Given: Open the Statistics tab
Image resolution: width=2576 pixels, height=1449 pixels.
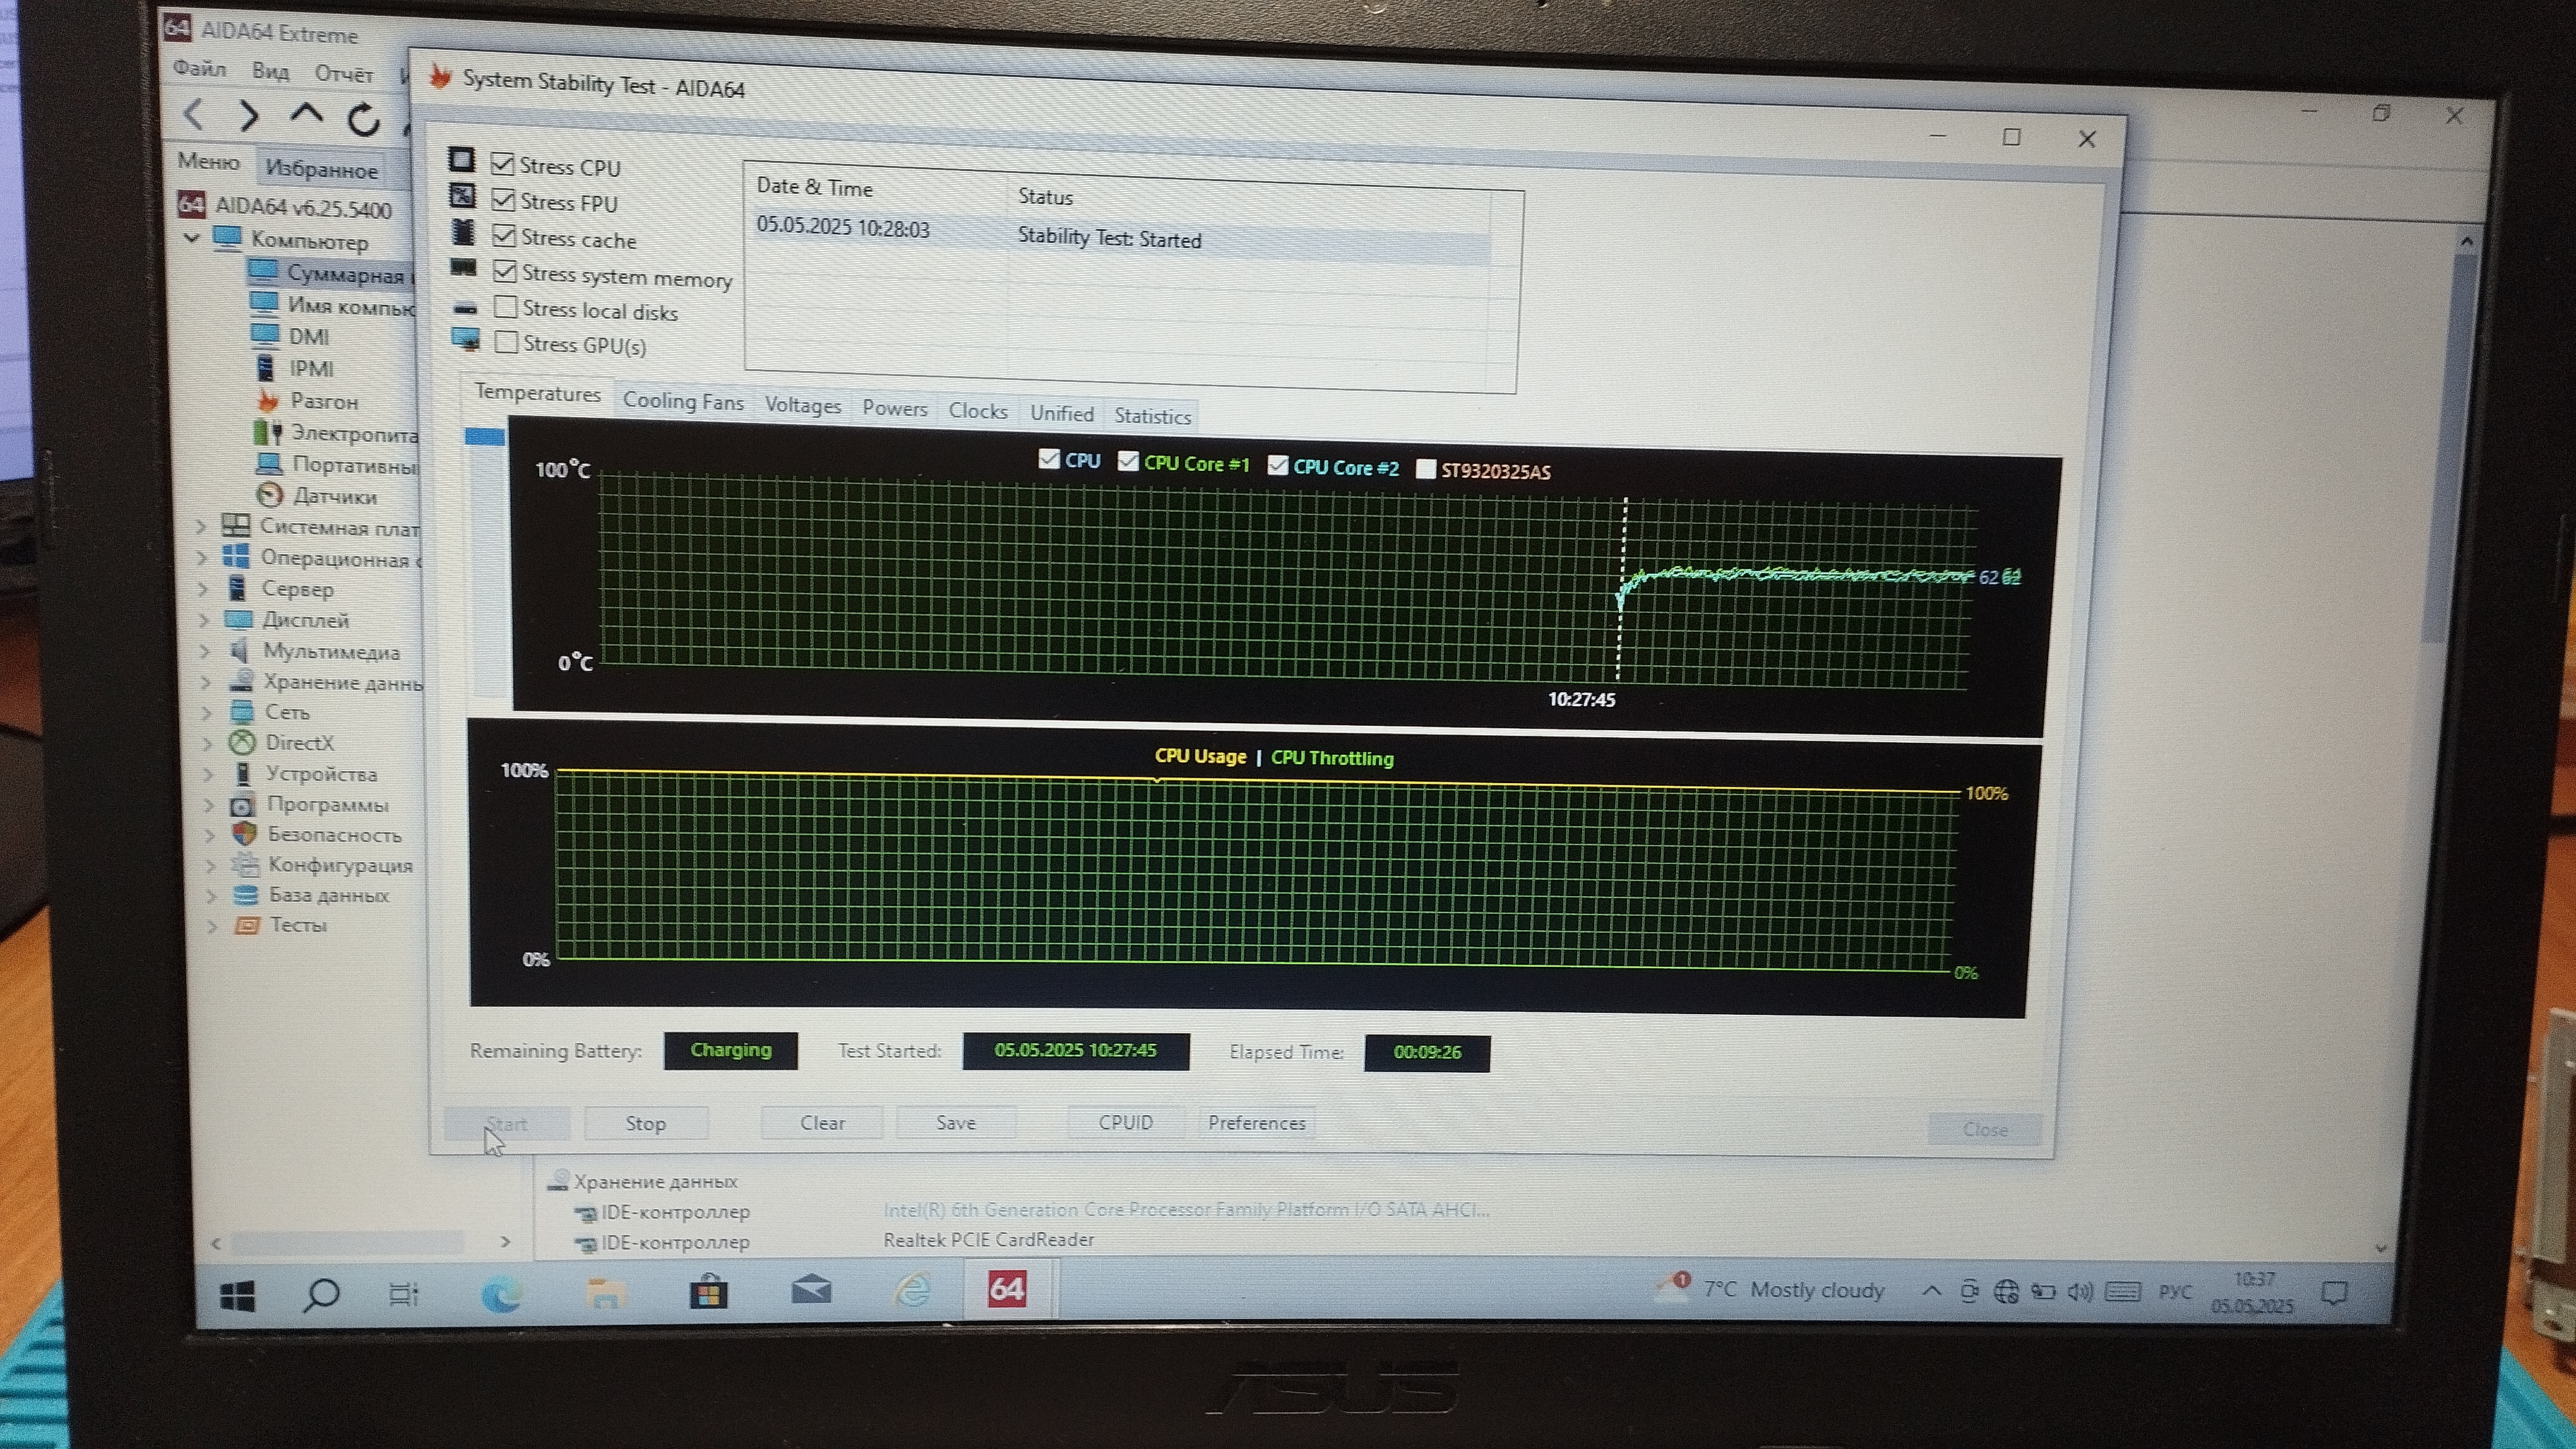Looking at the screenshot, I should click(1152, 417).
